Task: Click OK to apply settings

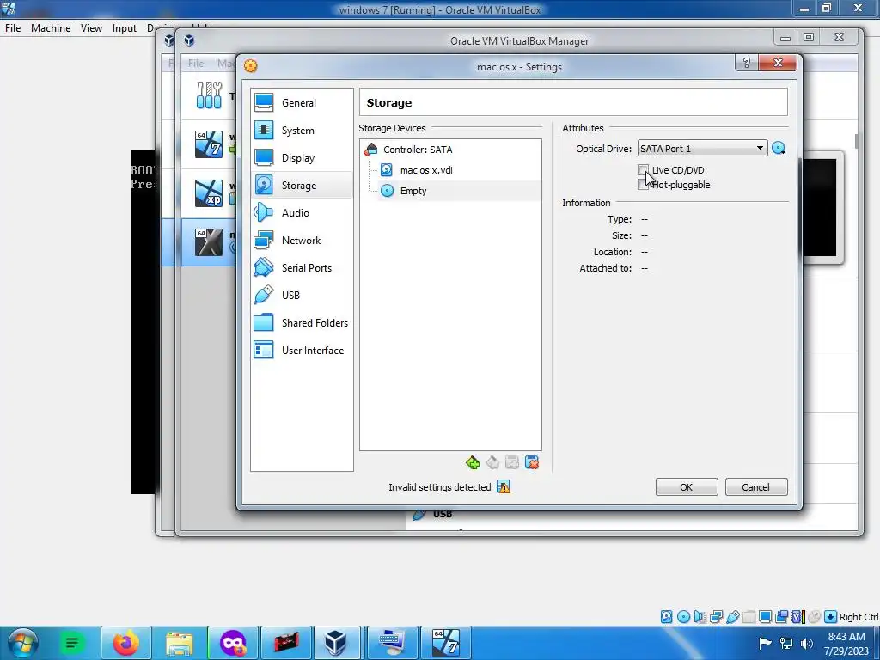Action: 687,487
